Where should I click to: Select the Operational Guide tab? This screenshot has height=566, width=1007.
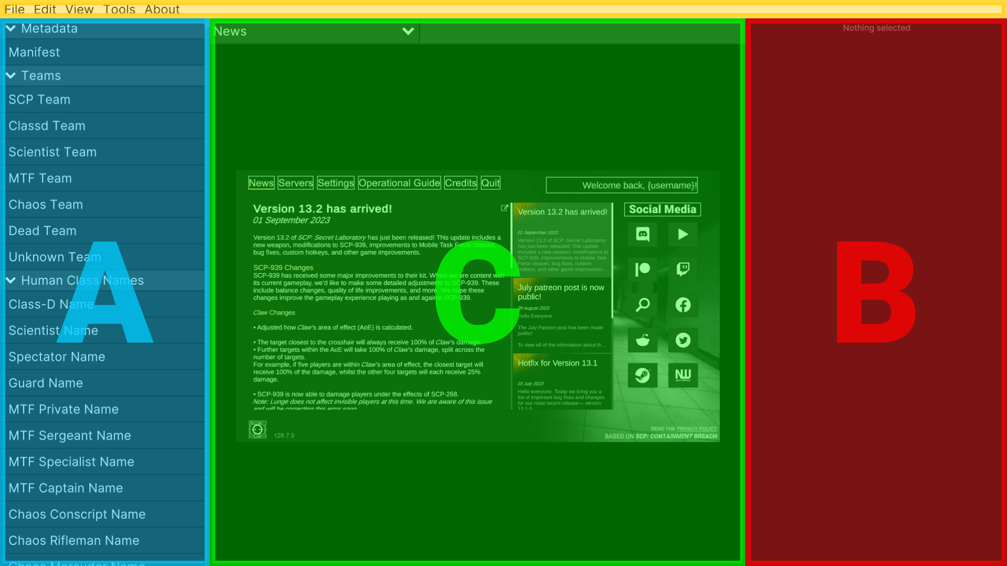[399, 182]
